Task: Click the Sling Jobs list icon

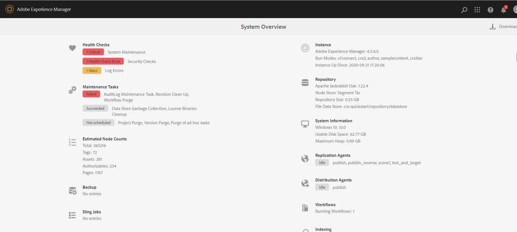Action: (x=72, y=215)
